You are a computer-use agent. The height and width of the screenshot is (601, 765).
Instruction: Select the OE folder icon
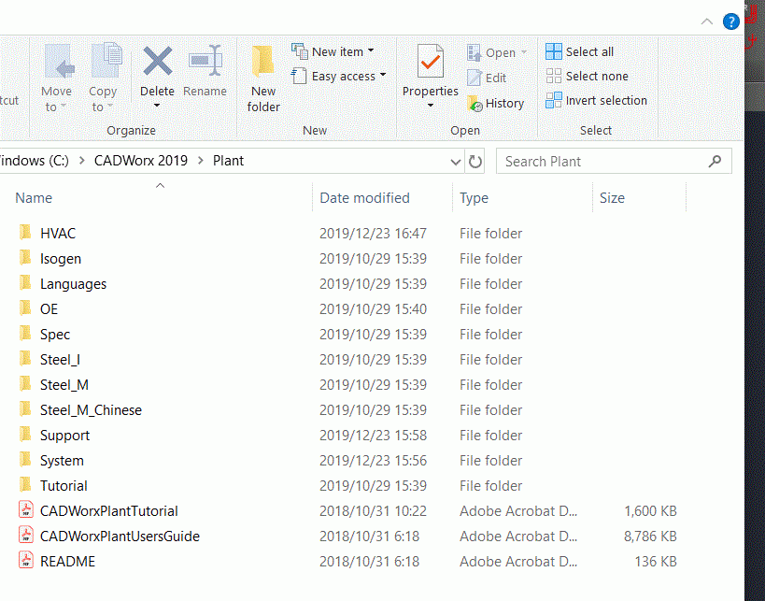[25, 308]
